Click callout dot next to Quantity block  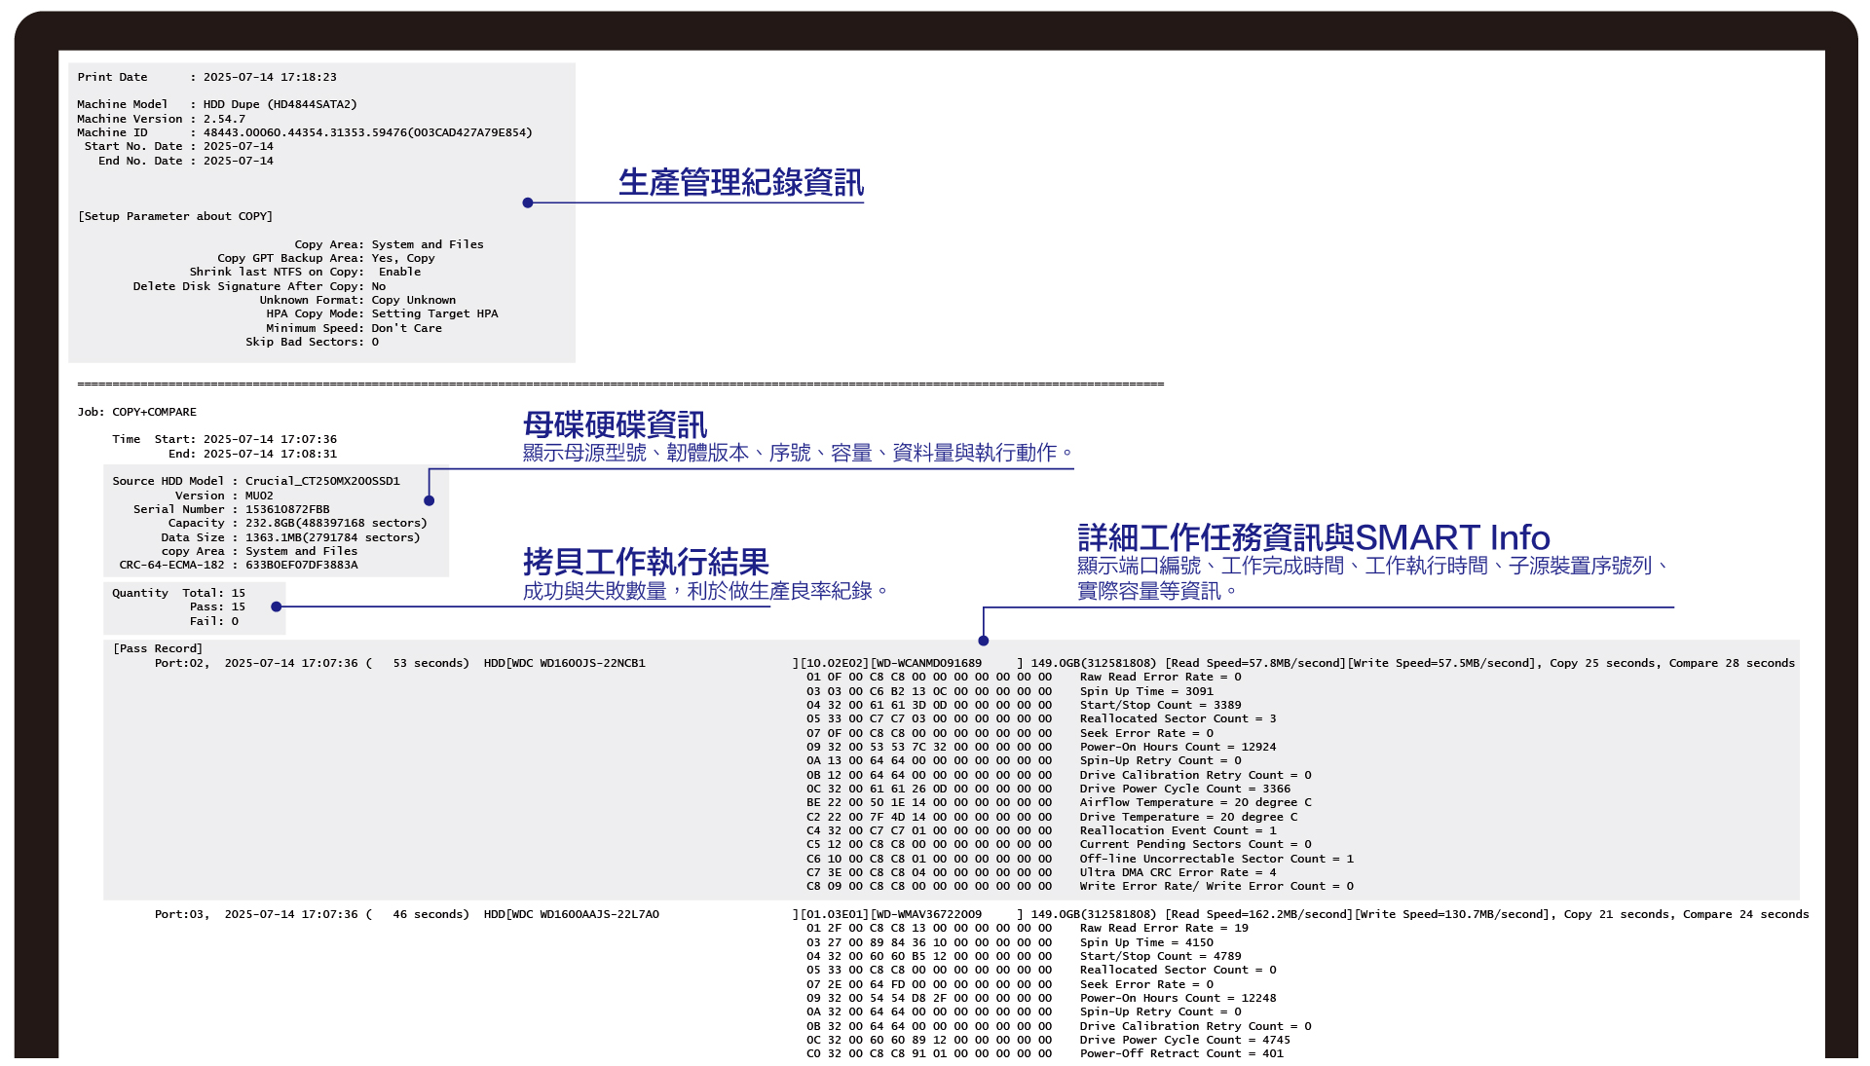pyautogui.click(x=277, y=607)
